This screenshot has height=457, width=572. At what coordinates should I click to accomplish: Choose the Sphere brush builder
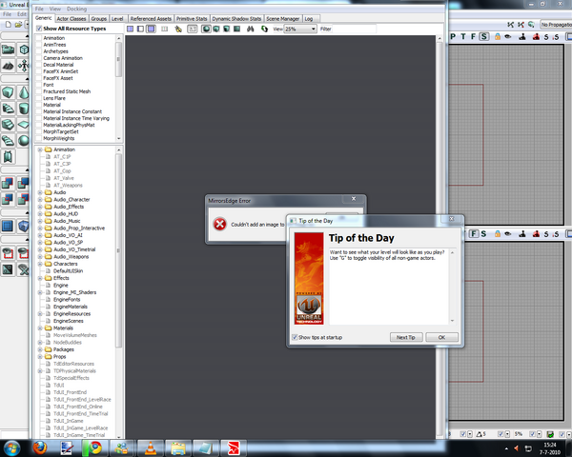pos(24,141)
